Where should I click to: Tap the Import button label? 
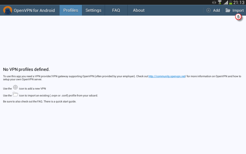[x=238, y=10]
